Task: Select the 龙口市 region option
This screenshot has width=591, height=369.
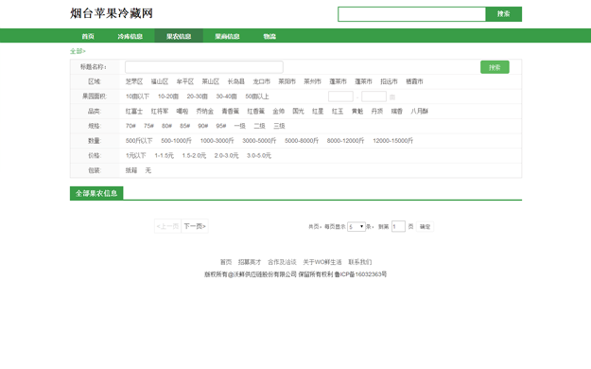Action: pos(262,81)
